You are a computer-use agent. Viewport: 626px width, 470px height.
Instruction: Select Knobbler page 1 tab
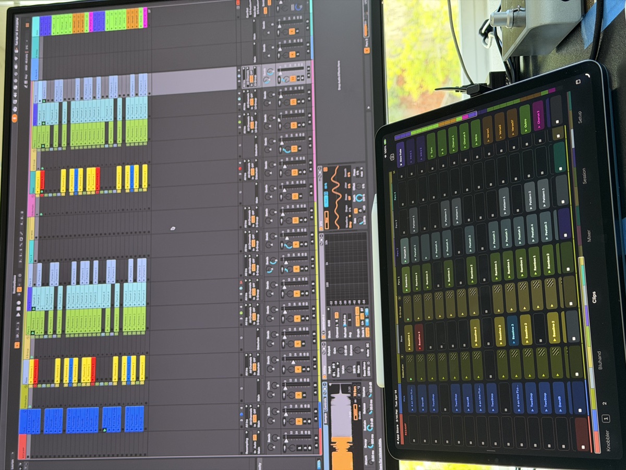pyautogui.click(x=606, y=418)
